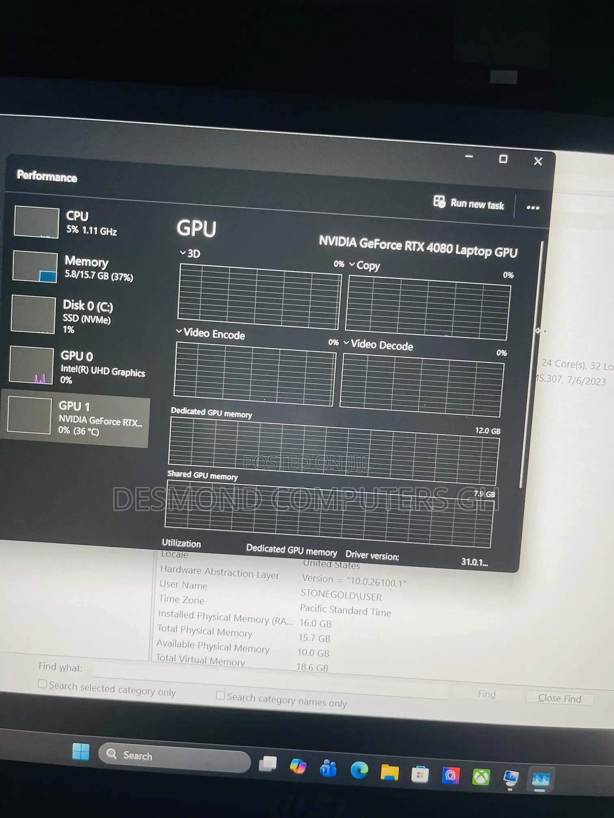Select Hardware Abstraction Layer row

(x=283, y=576)
